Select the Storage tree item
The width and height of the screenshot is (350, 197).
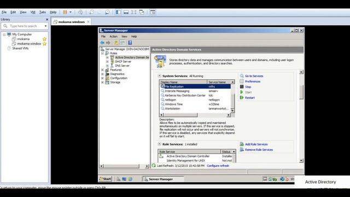pos(115,83)
